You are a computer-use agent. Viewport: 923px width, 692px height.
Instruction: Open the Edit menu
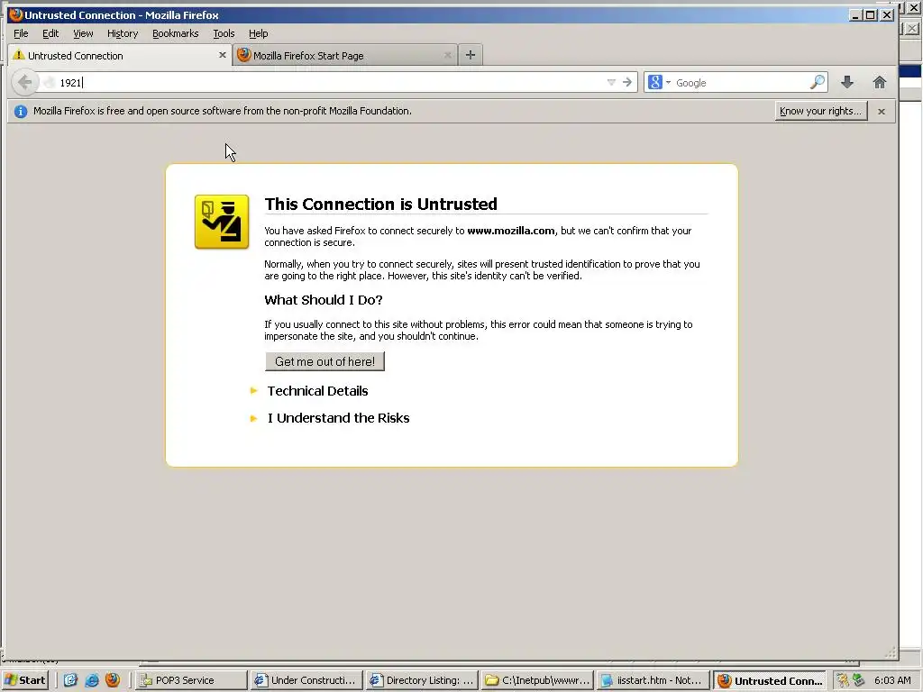point(50,33)
